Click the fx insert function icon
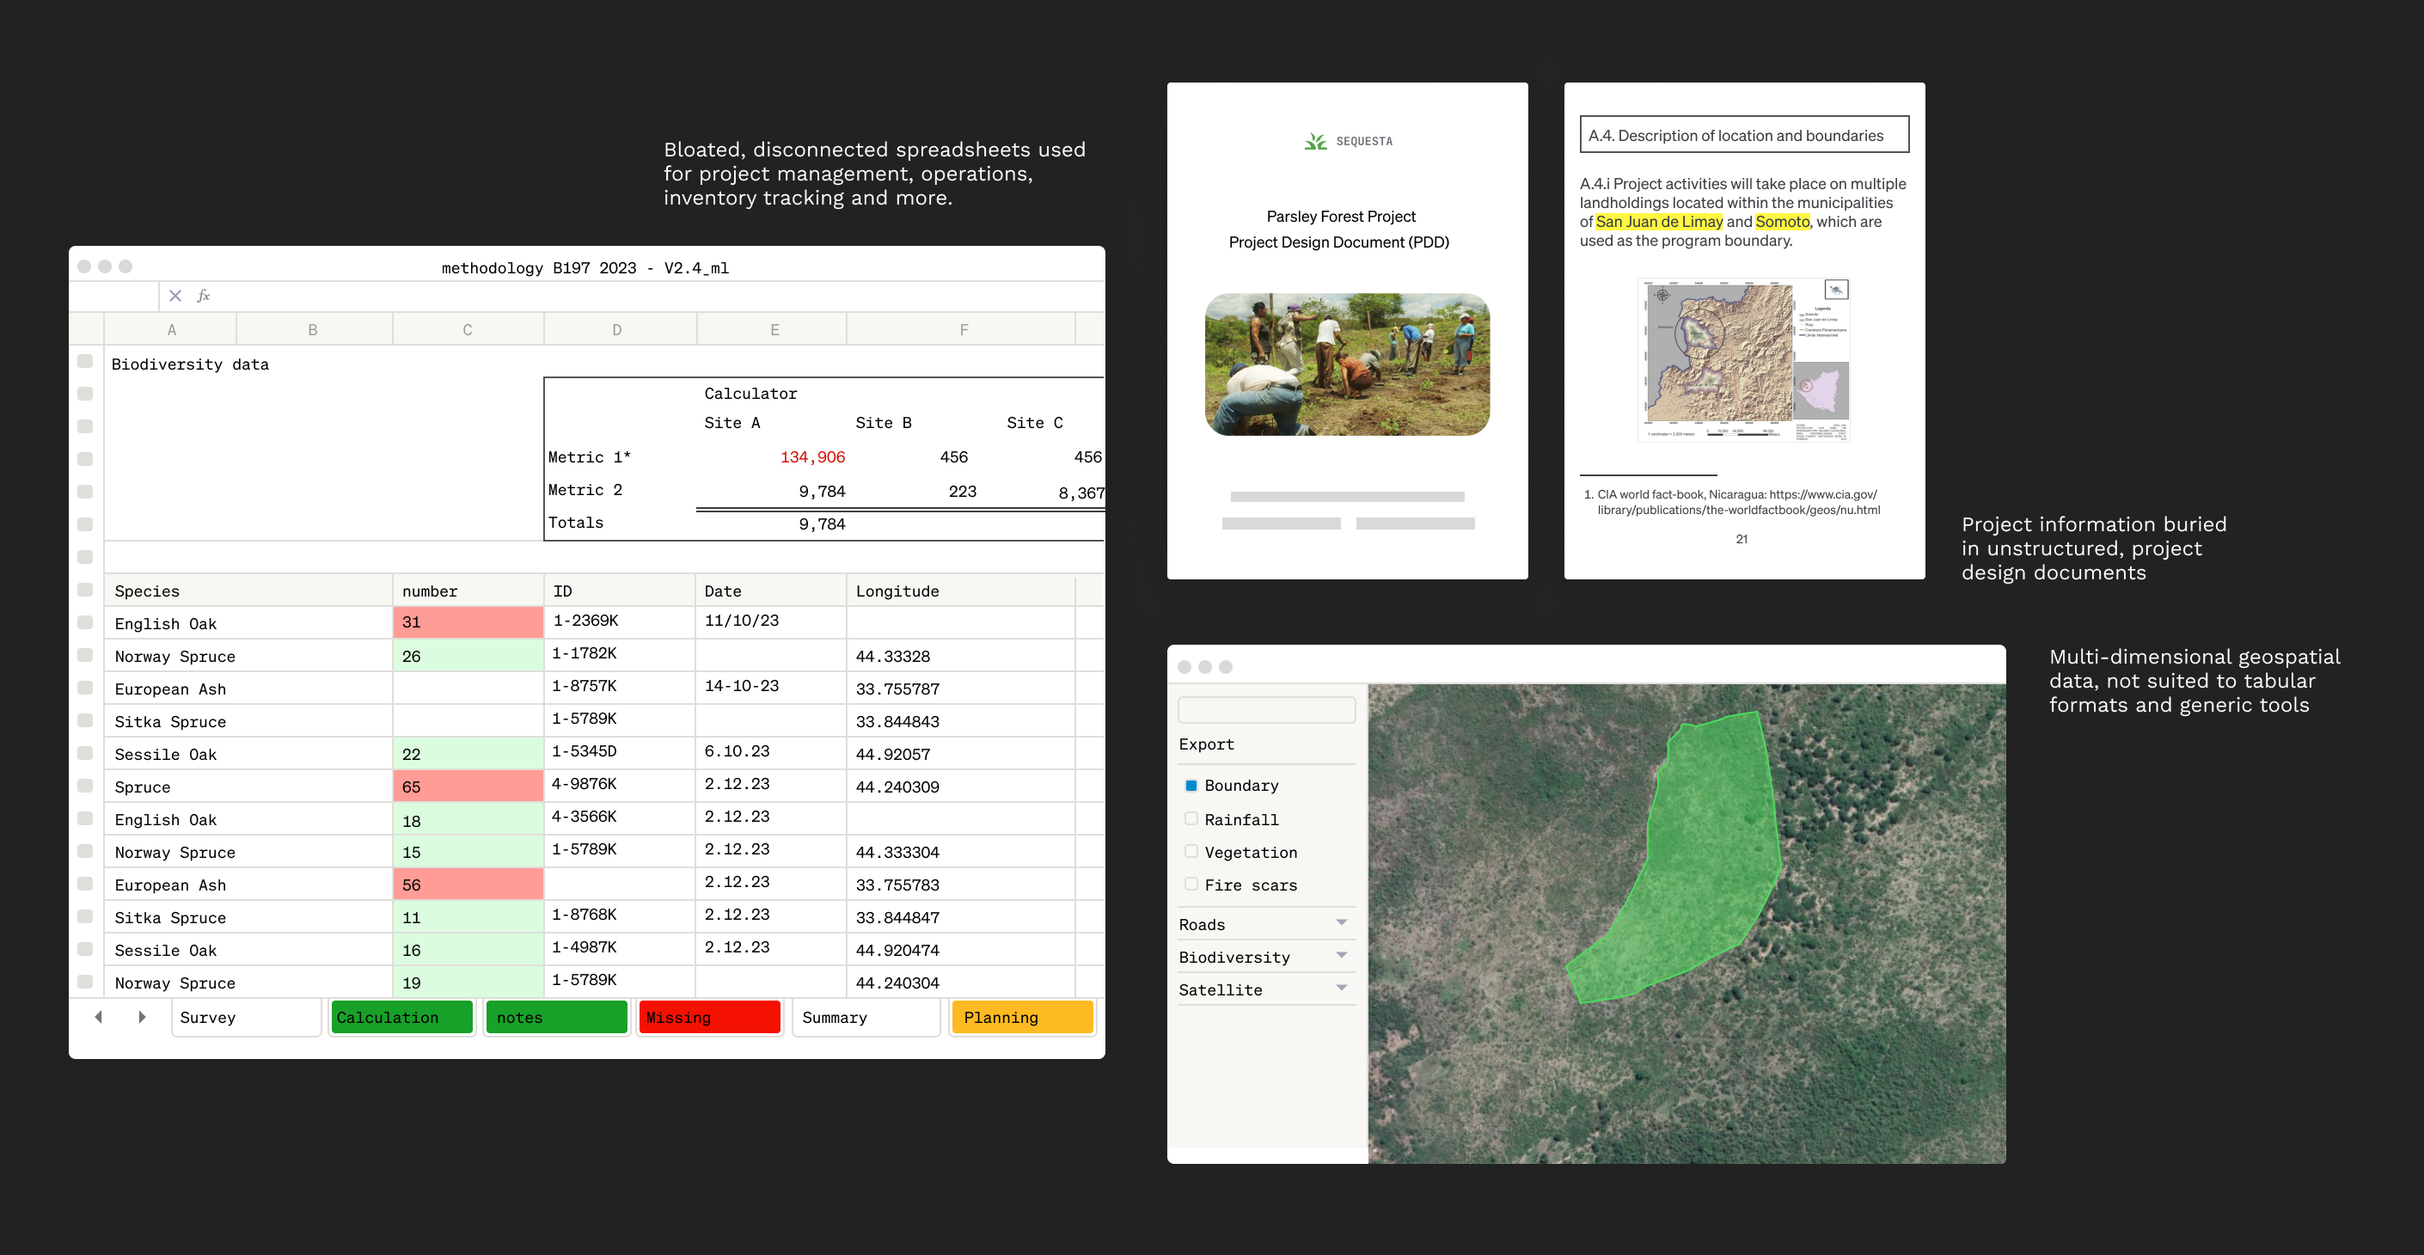Image resolution: width=2424 pixels, height=1255 pixels. pyautogui.click(x=203, y=296)
